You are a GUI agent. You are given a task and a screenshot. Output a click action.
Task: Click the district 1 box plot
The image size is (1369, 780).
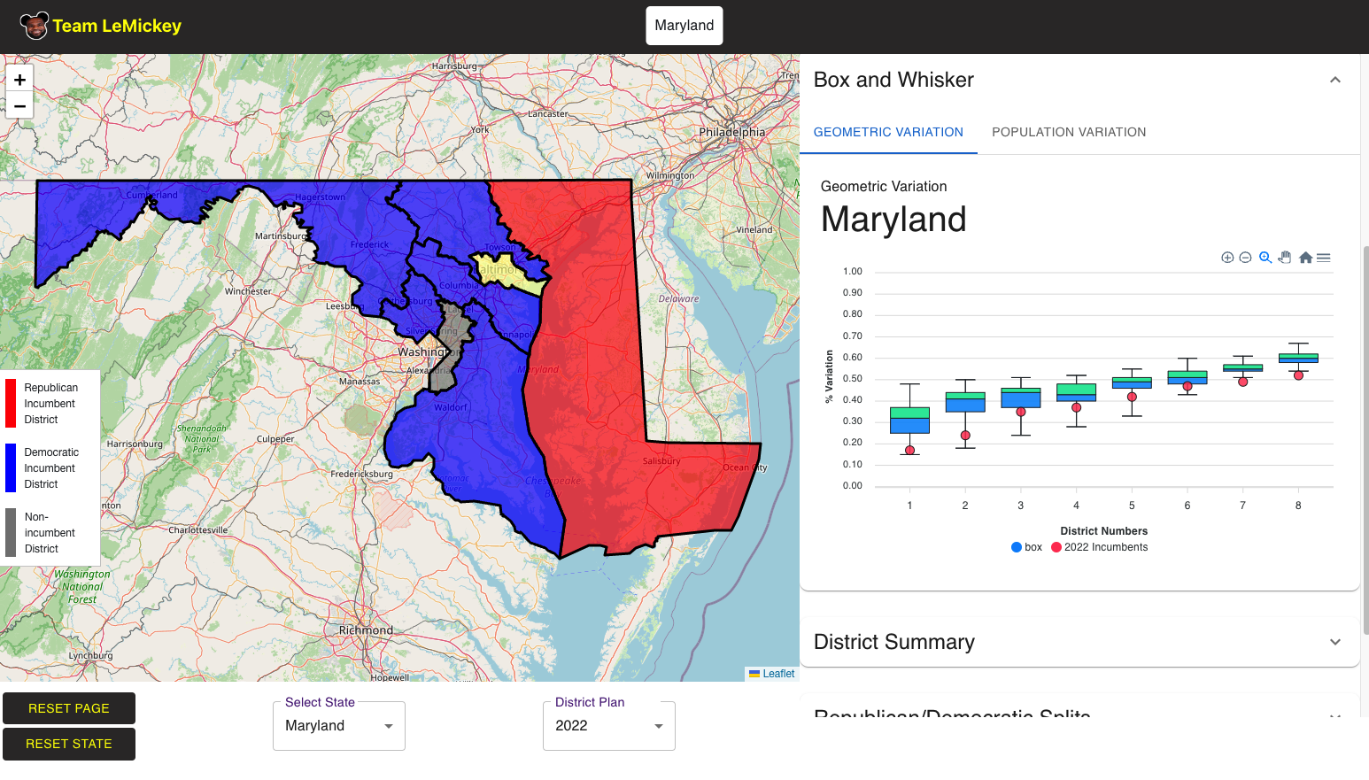coord(909,420)
